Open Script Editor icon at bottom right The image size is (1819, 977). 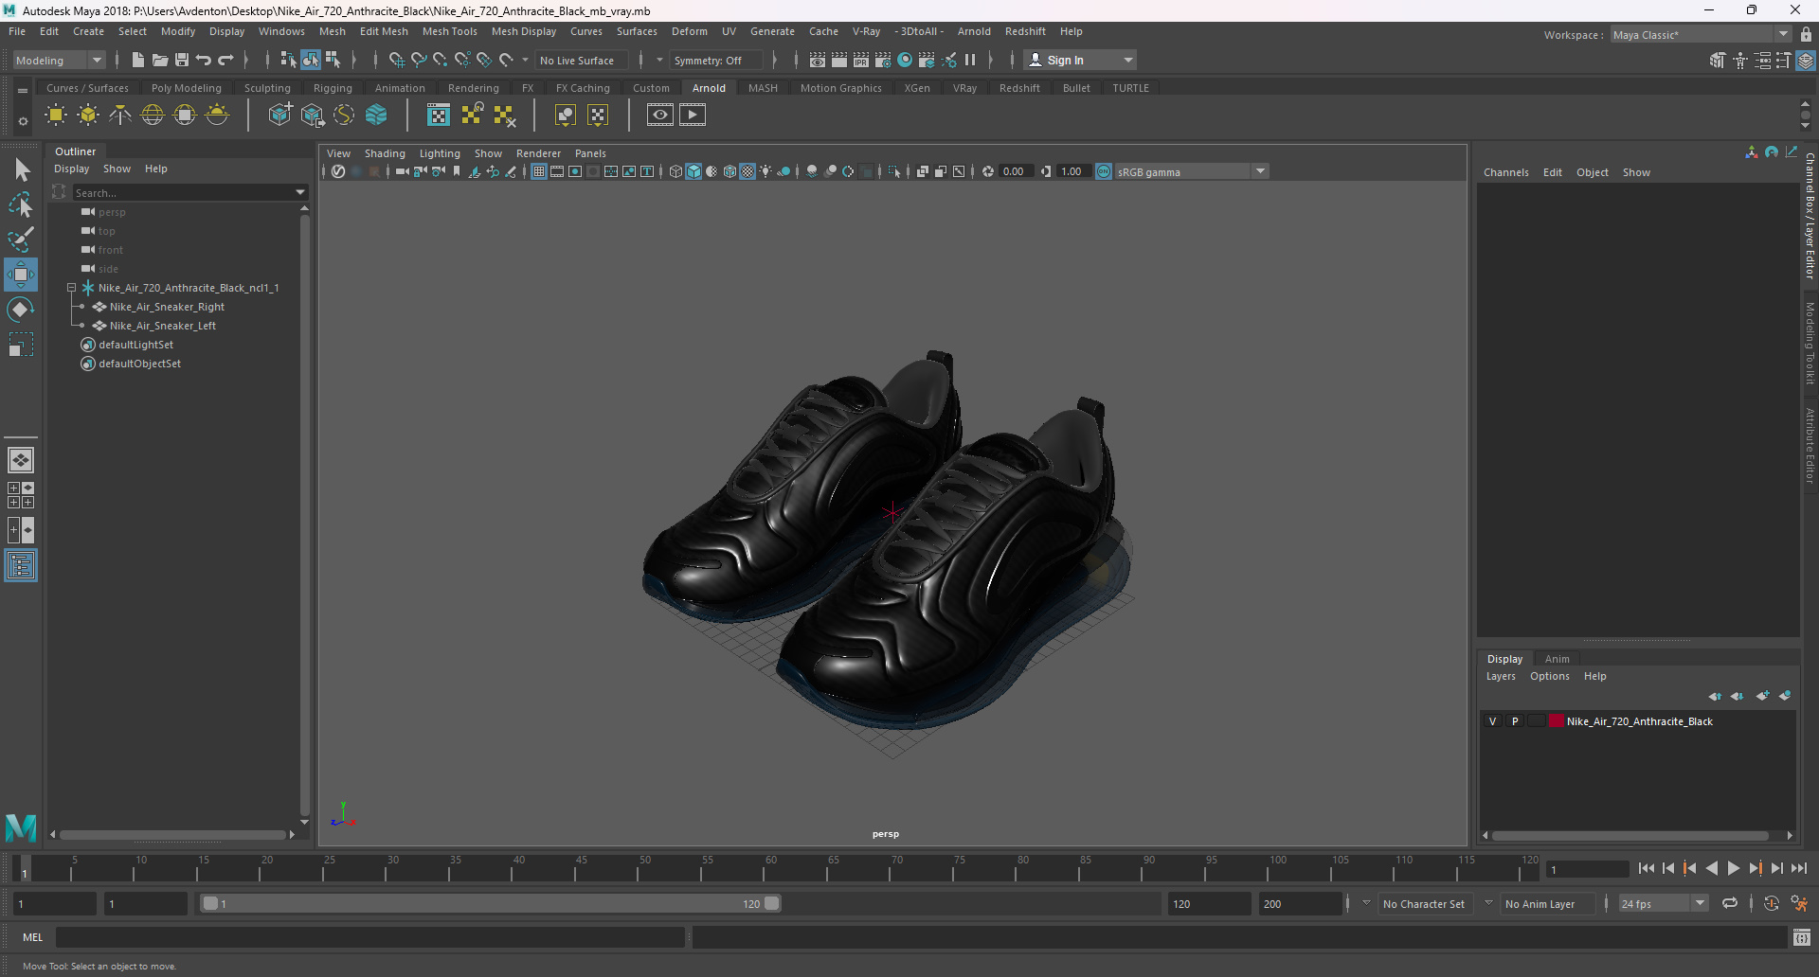tap(1802, 937)
